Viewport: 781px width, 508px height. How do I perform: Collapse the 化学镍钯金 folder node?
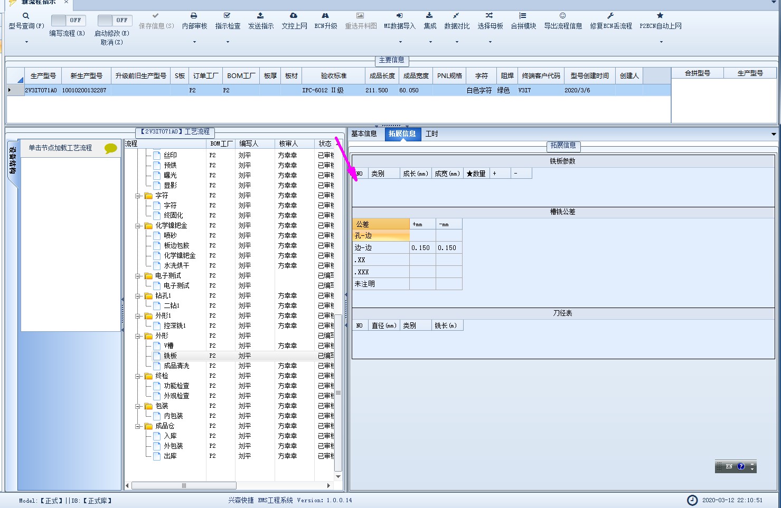click(138, 226)
